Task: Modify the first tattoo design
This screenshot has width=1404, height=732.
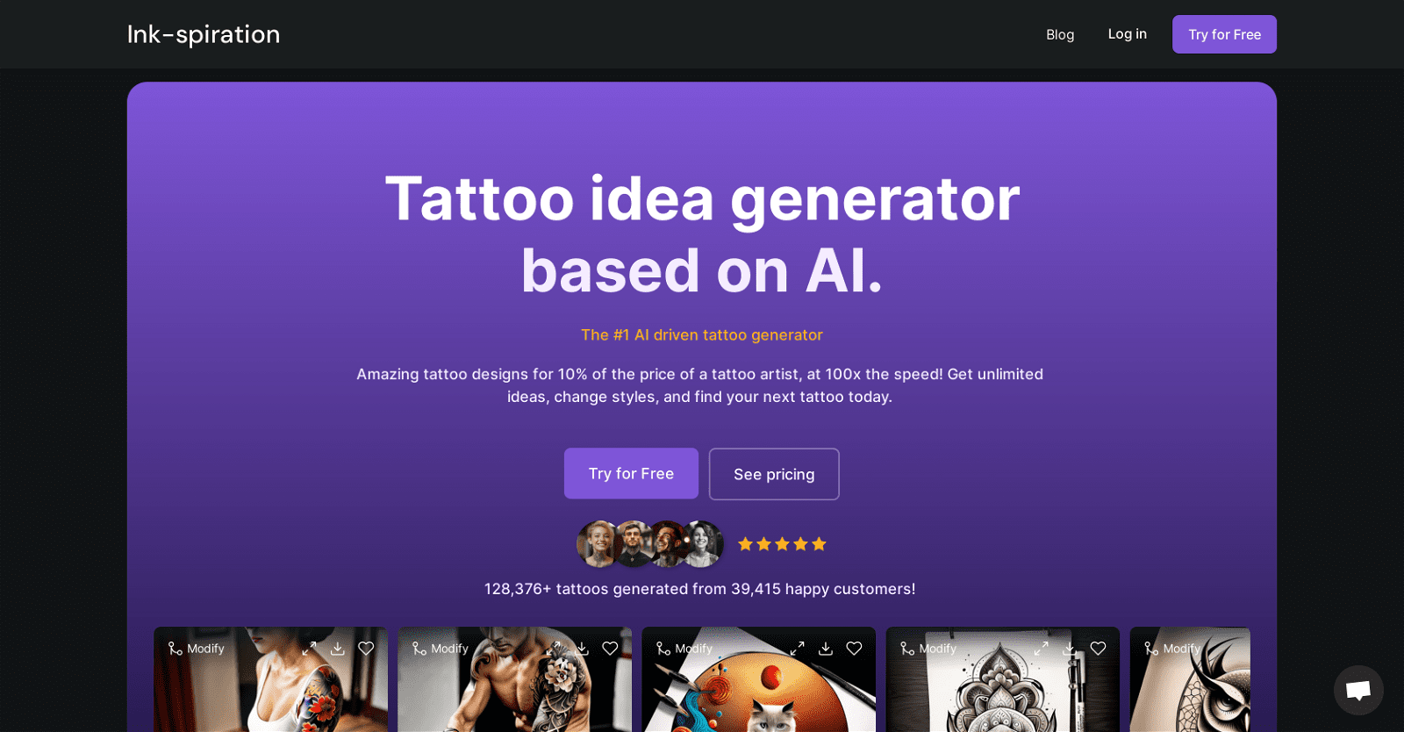Action: (x=197, y=649)
